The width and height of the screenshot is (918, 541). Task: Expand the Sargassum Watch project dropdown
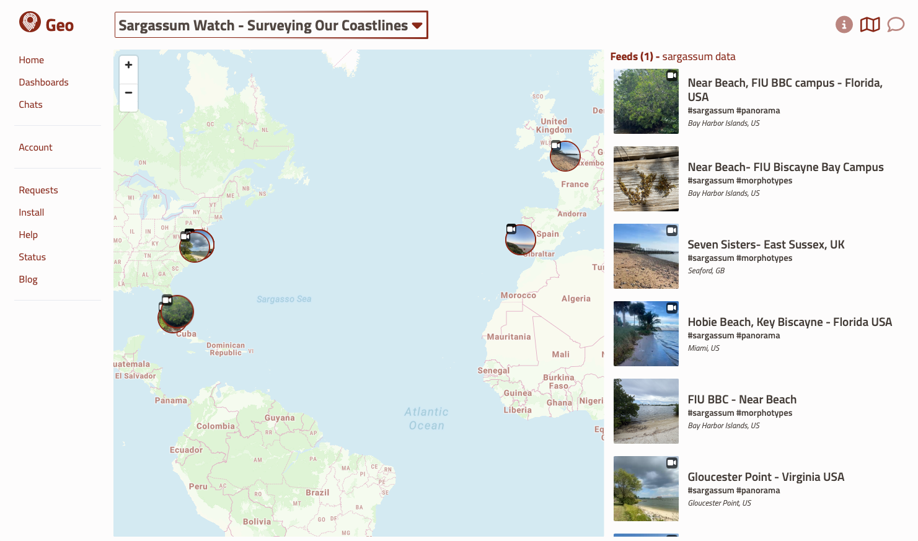pyautogui.click(x=271, y=25)
